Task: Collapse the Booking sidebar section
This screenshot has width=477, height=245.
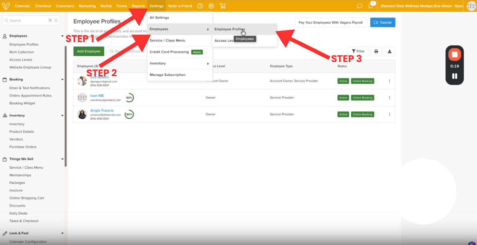Action: 62,80
